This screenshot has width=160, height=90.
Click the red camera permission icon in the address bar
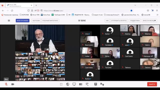[x=38, y=10]
